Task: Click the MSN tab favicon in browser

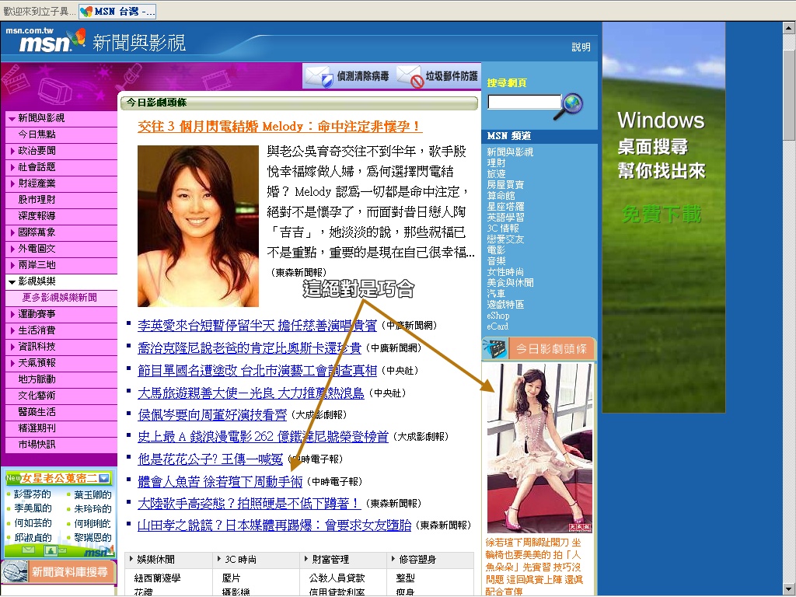Action: click(87, 11)
